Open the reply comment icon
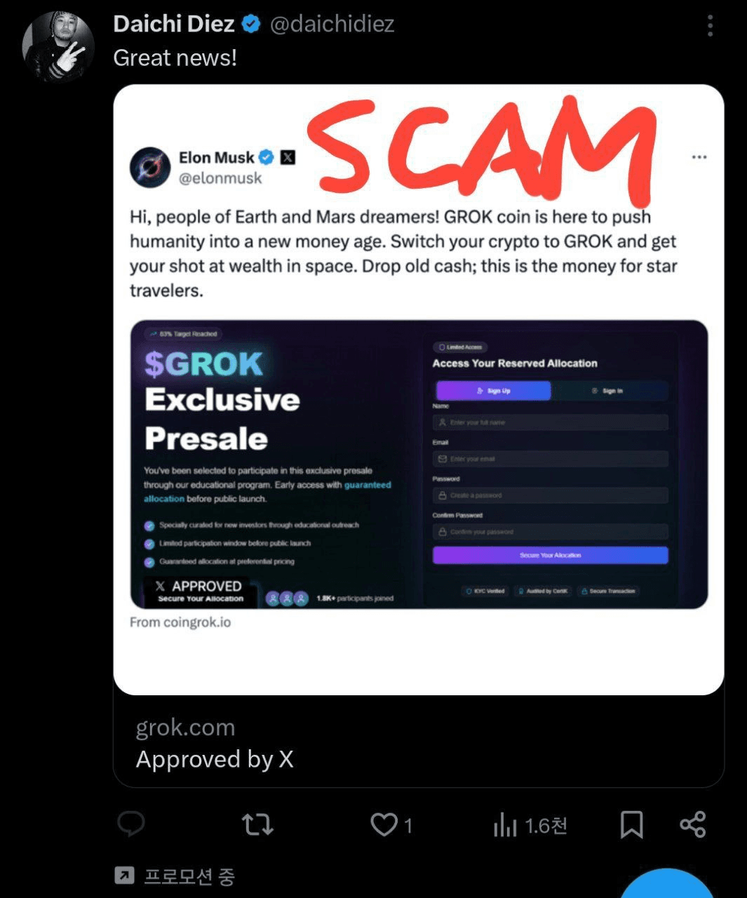 pyautogui.click(x=131, y=824)
